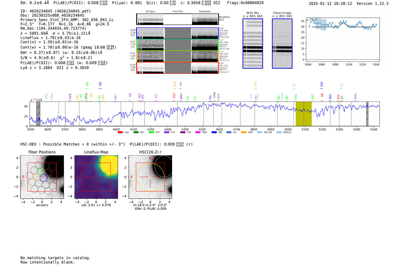The height and width of the screenshot is (278, 409).
Task: Select the blue-bordered 2D spectrum row
Action: [177, 33]
